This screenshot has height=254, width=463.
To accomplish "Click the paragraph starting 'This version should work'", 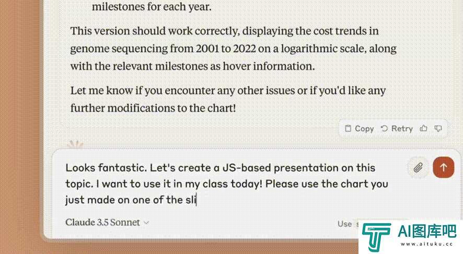I will (233, 49).
